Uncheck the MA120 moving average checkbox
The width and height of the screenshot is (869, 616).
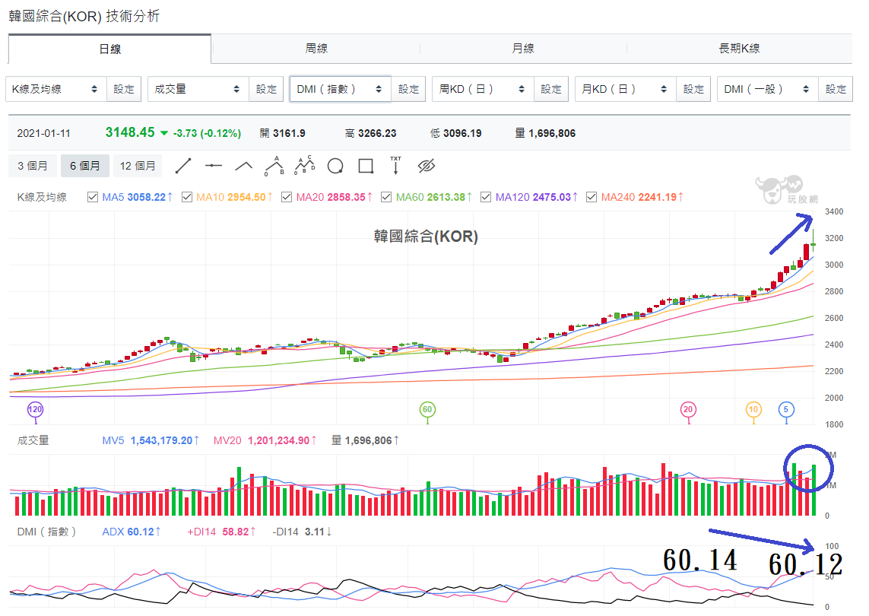(x=486, y=197)
